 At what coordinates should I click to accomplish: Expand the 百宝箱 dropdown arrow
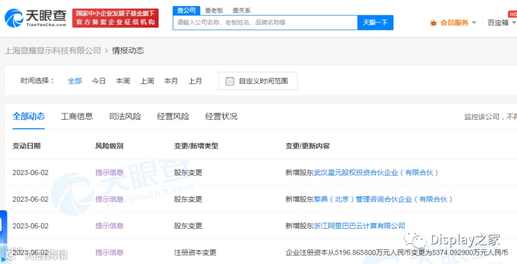coord(514,23)
